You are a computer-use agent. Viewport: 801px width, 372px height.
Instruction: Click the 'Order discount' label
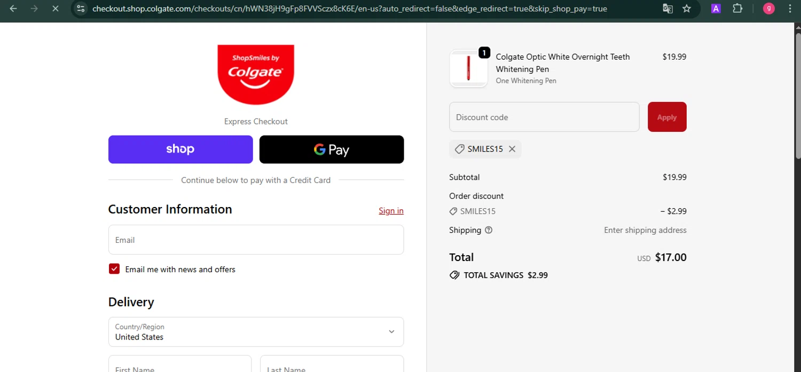[476, 196]
